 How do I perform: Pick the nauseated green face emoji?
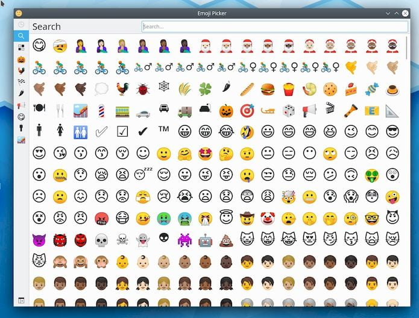(x=164, y=219)
